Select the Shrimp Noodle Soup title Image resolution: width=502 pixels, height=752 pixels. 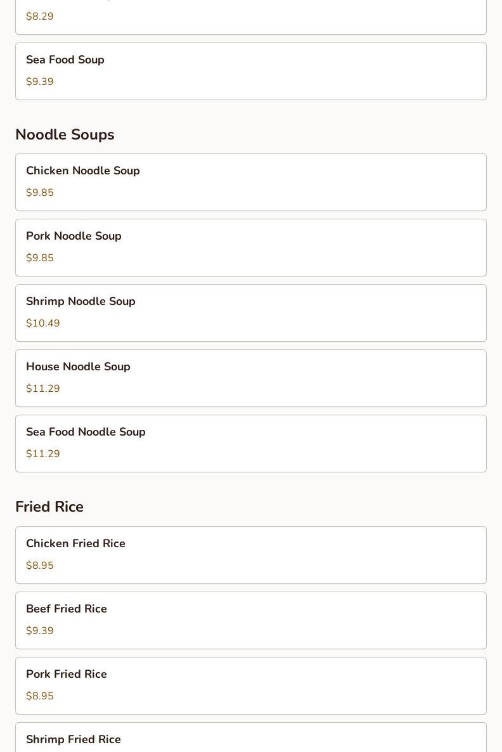pos(80,301)
